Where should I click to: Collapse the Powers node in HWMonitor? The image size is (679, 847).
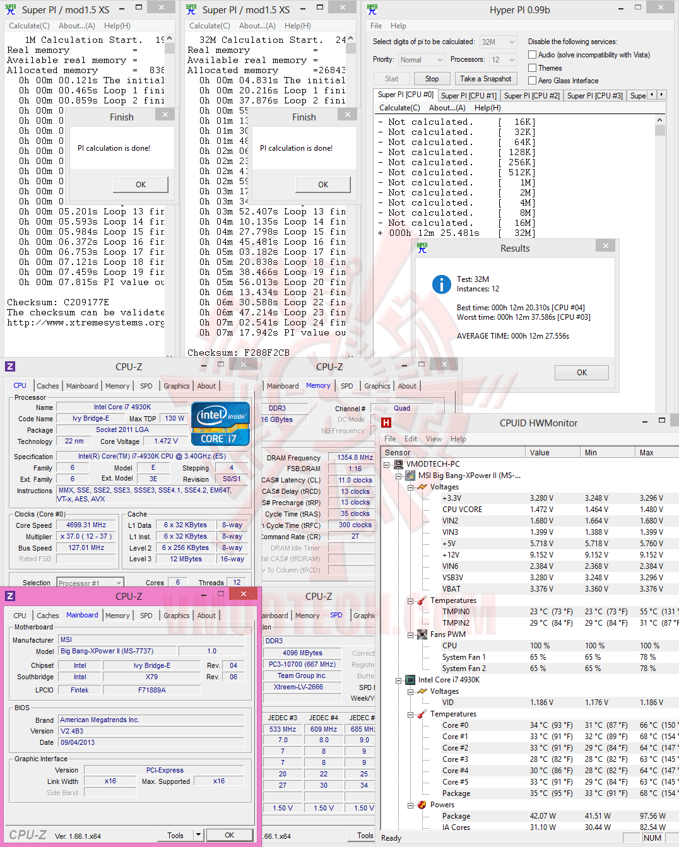click(410, 805)
